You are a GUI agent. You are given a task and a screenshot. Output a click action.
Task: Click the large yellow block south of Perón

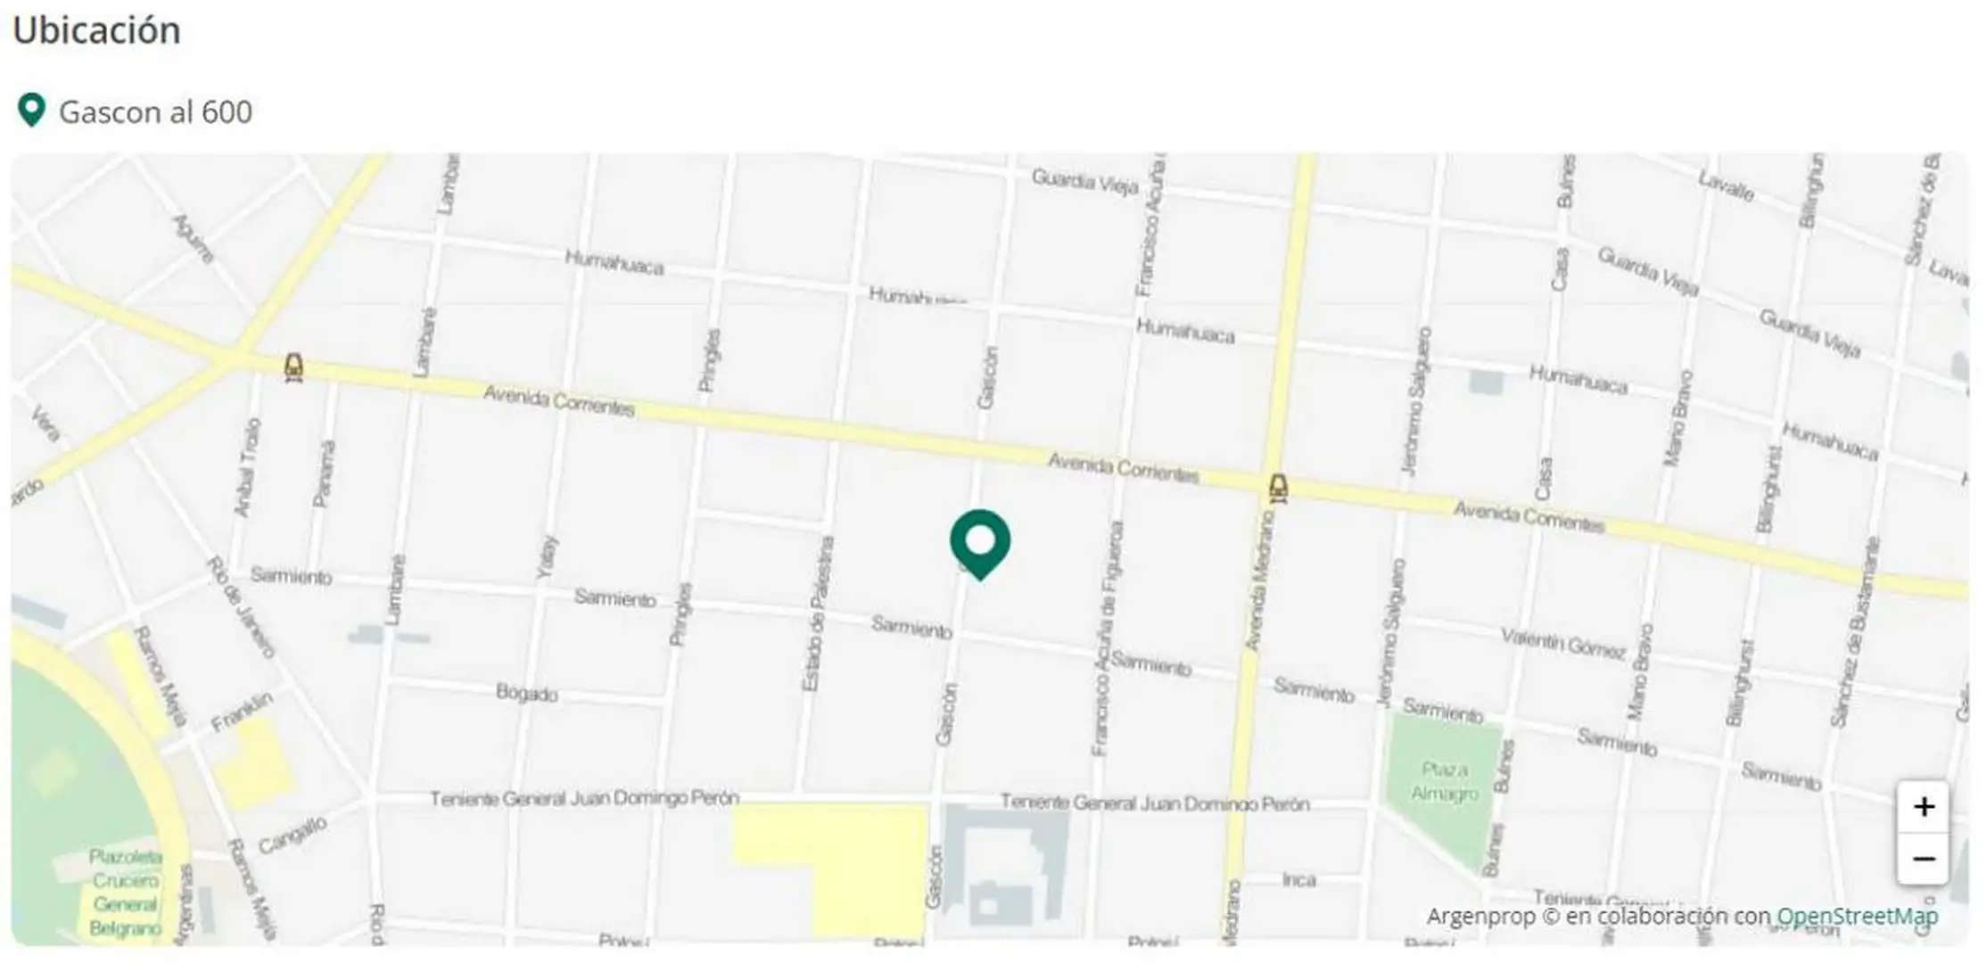tap(829, 865)
